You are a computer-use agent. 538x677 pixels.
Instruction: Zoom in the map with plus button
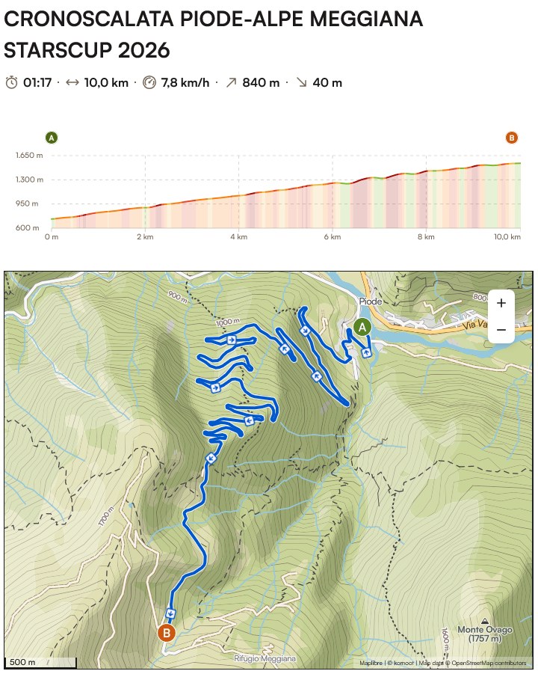(x=501, y=303)
